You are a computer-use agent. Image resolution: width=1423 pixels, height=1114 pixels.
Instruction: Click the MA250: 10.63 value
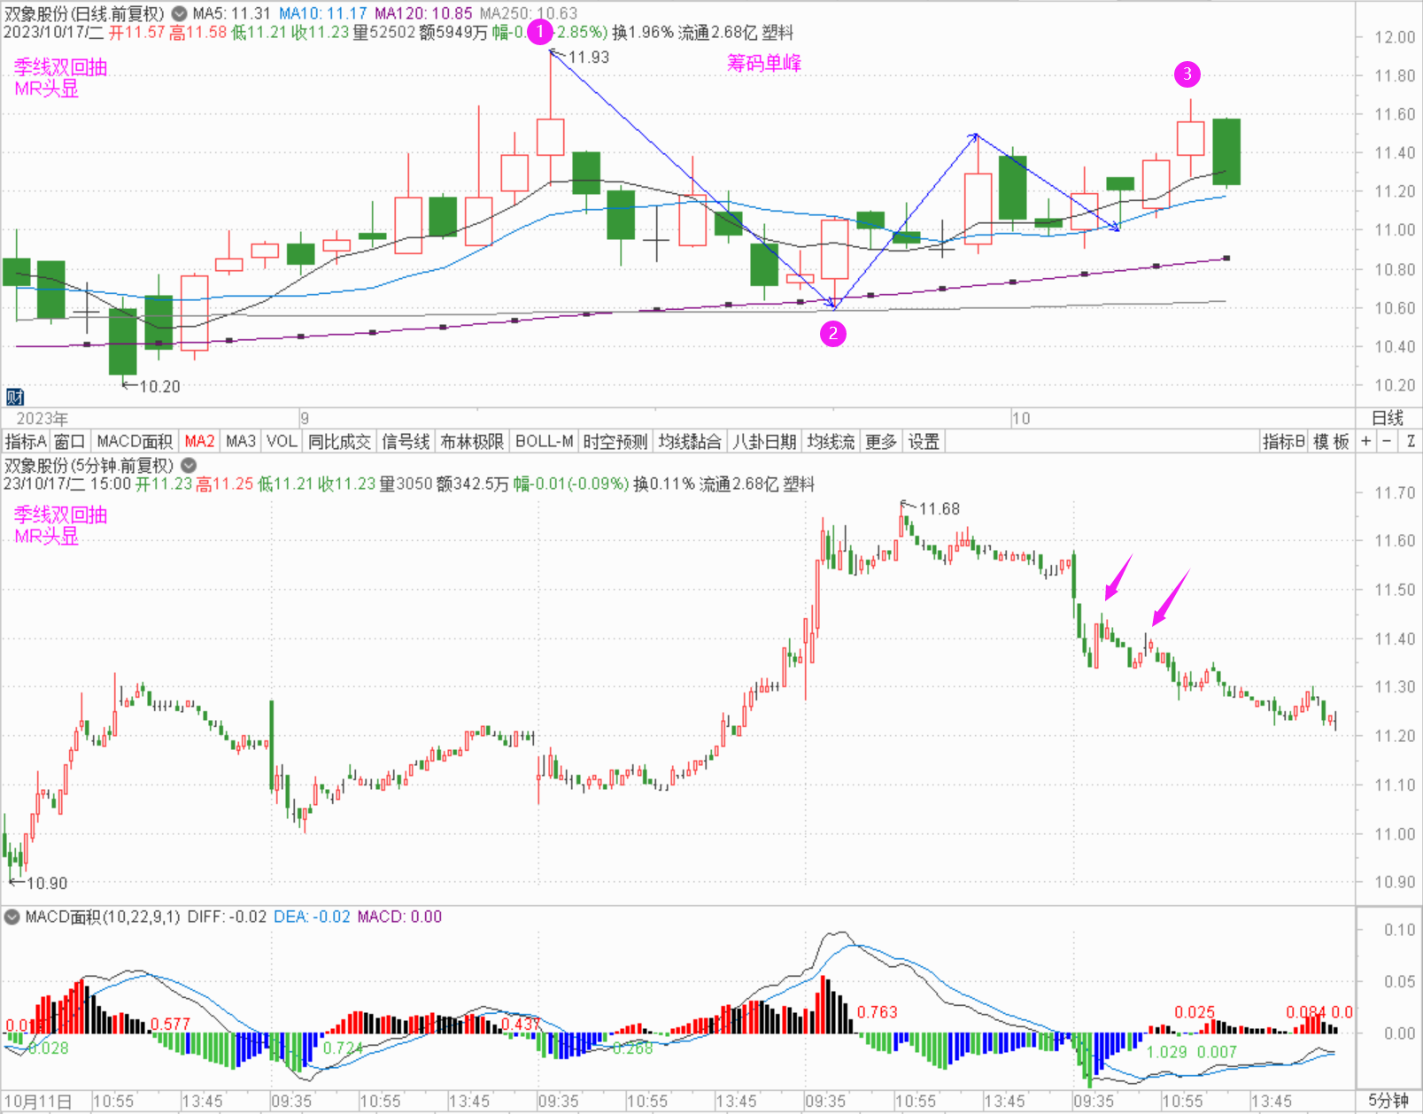tap(529, 13)
